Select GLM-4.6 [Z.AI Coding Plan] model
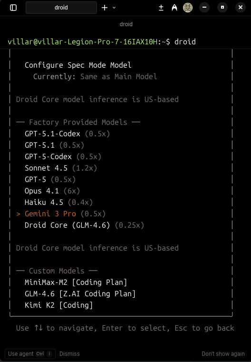251x362 pixels. tap(80, 294)
